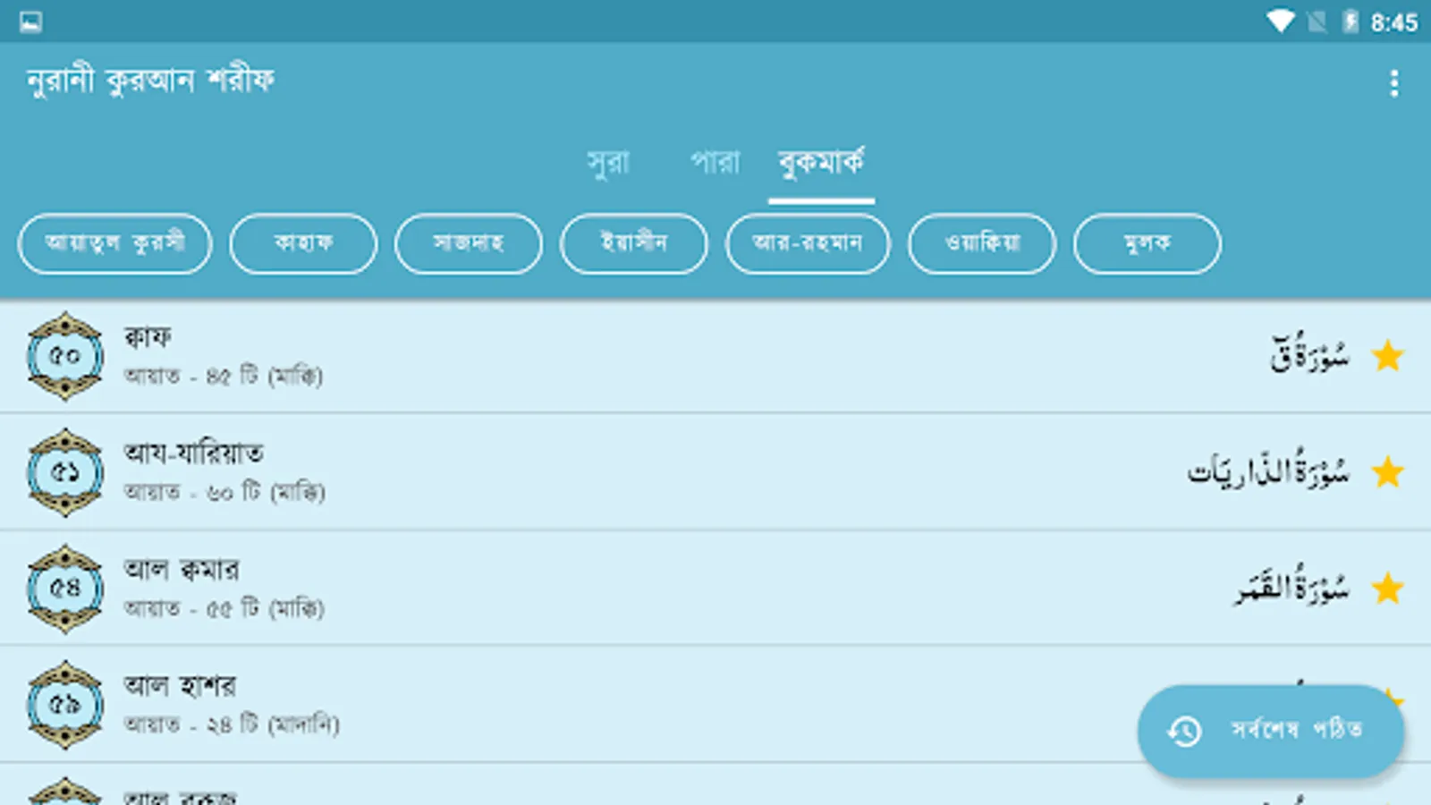Viewport: 1431px width, 805px height.
Task: Tap the ayah count line under আল হাশর
Action: tap(232, 724)
